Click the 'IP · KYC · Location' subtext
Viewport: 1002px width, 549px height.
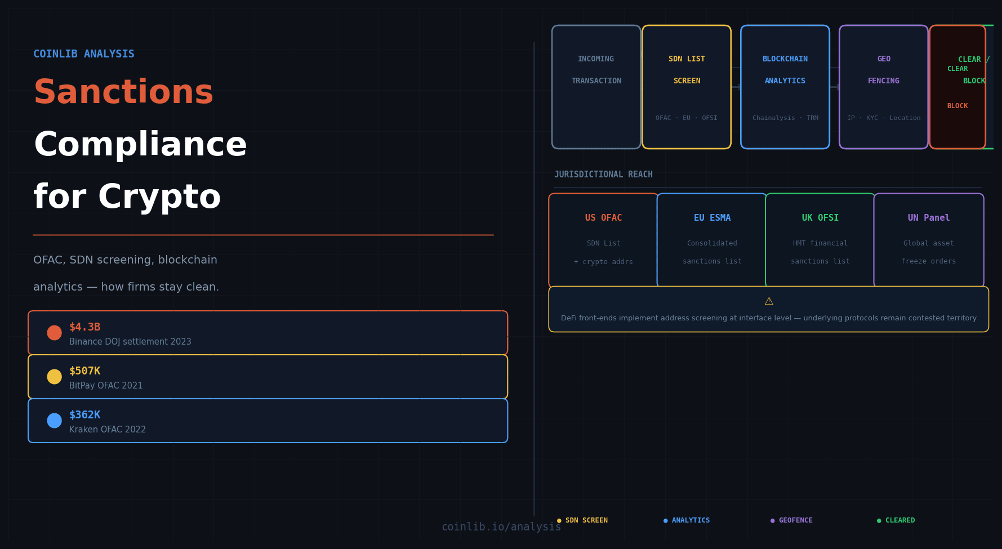pos(884,118)
